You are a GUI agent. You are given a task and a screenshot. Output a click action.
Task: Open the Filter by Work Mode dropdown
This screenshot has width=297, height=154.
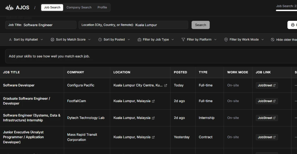(x=244, y=40)
